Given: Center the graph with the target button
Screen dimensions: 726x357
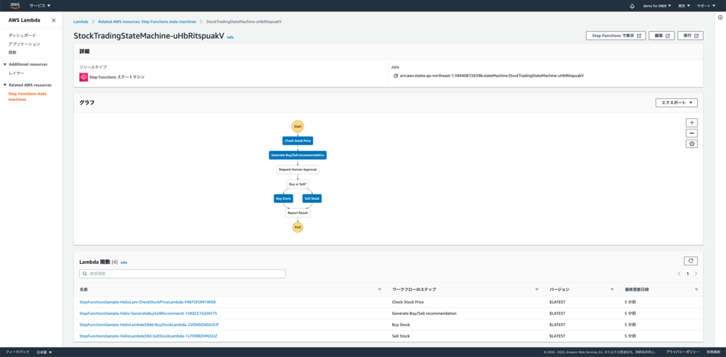Looking at the screenshot, I should tap(692, 144).
